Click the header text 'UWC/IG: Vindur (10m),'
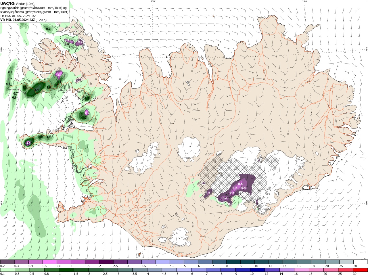 (x=18, y=3)
